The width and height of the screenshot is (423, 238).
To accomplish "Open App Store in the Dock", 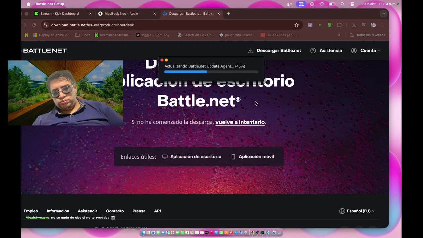I will pos(236,233).
